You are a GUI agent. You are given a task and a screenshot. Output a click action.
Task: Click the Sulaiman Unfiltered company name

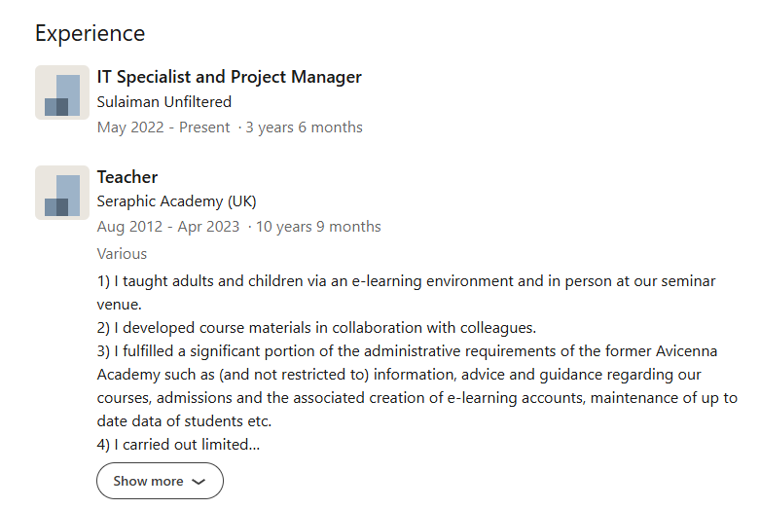point(163,102)
